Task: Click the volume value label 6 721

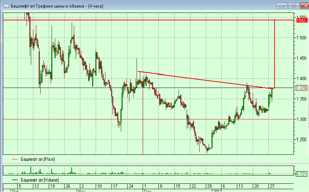Action: tap(301, 174)
